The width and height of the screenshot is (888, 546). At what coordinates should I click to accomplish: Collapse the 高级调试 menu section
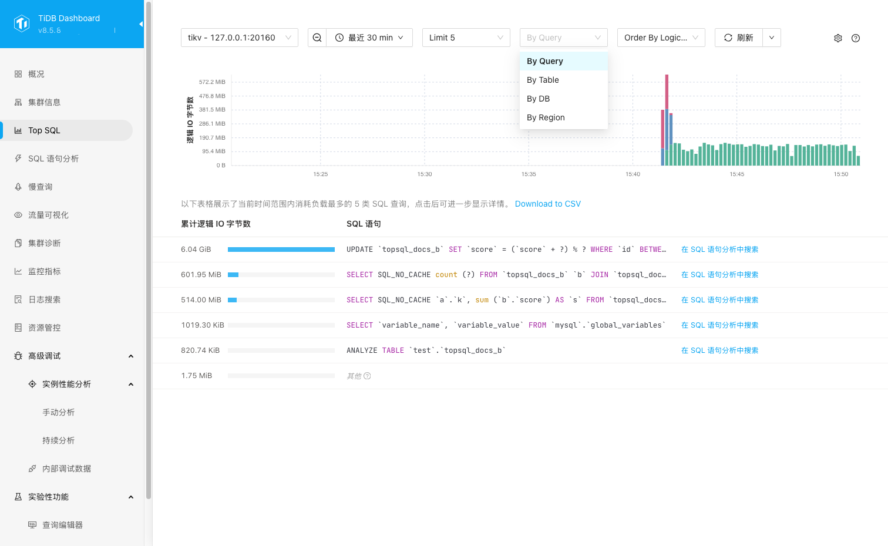pyautogui.click(x=130, y=356)
